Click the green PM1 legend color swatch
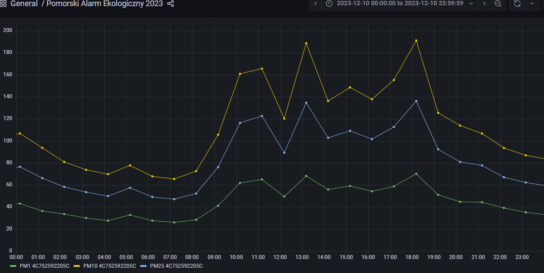 [x=13, y=266]
